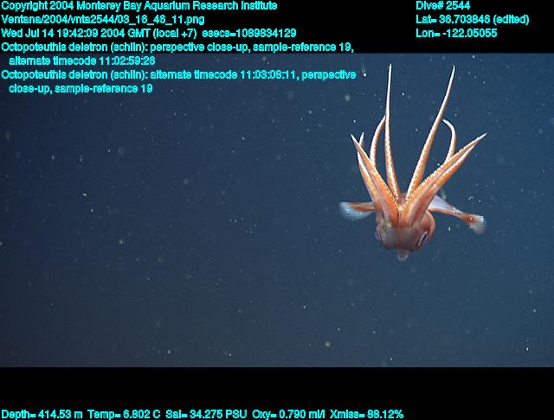
Task: Click the Dive# 2544 label
Action: click(x=442, y=6)
